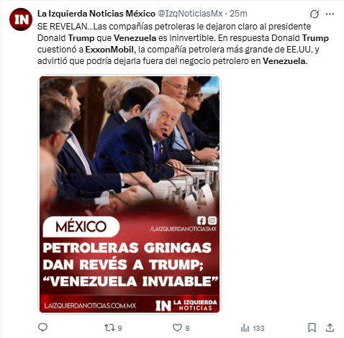The width and height of the screenshot is (344, 338).
Task: Click bold ExxonMobil keyword in tweet
Action: point(109,50)
